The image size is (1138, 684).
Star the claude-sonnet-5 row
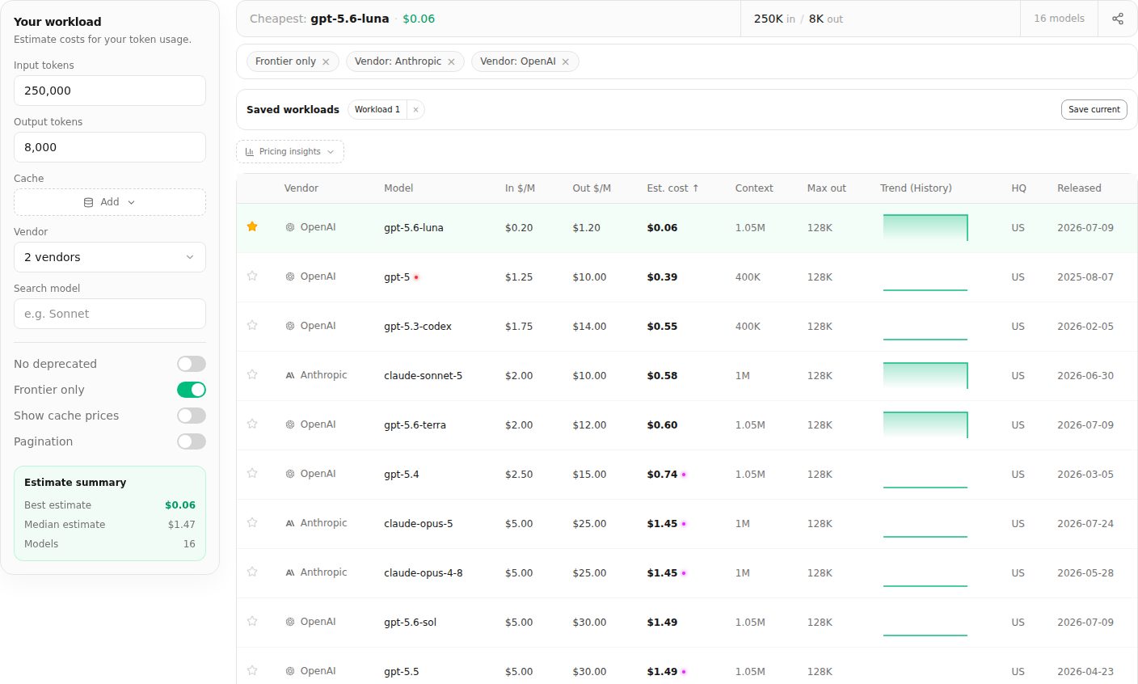[x=252, y=375]
